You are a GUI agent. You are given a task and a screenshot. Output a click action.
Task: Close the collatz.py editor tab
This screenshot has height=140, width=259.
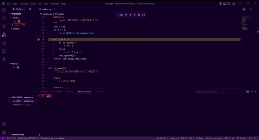pyautogui.click(x=54, y=9)
